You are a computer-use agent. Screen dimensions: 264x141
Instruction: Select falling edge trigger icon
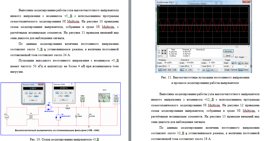(x=236, y=63)
